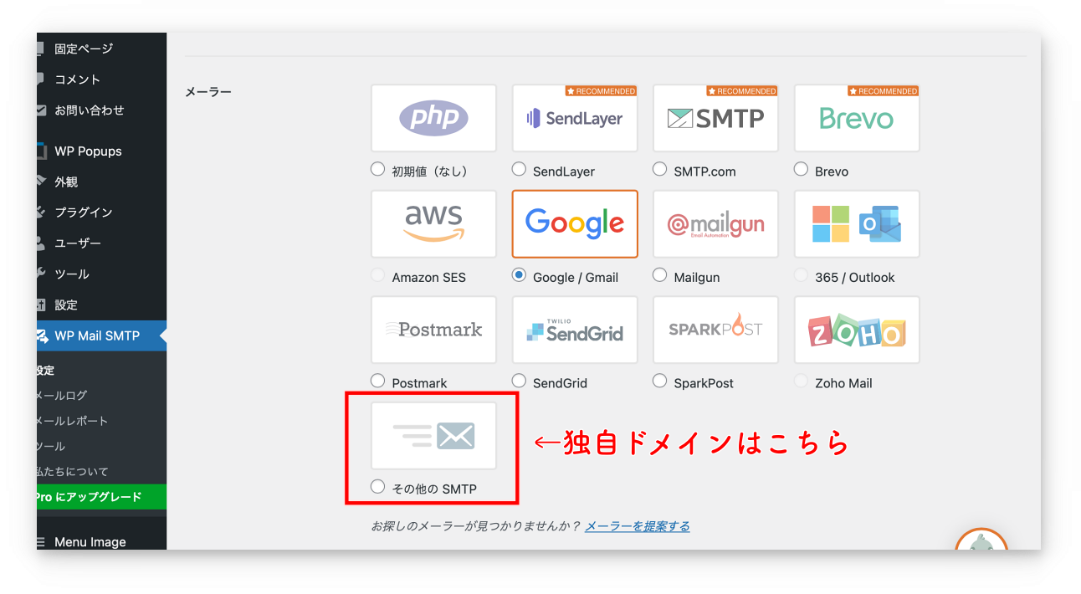1081x594 pixels.
Task: Follow the メーラーを提案する link
Action: 638,526
